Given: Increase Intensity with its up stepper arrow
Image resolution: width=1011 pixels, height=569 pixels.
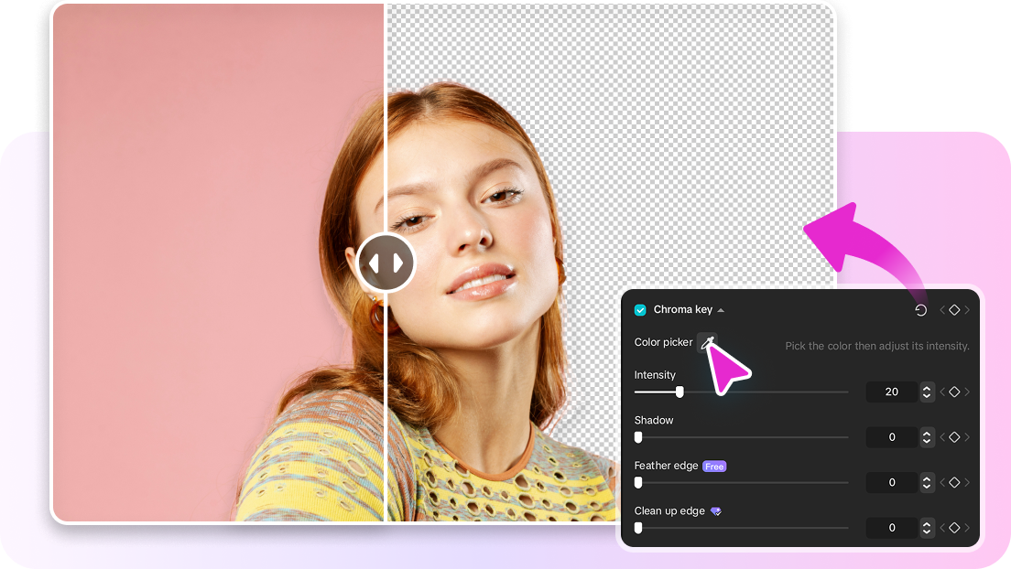Looking at the screenshot, I should click(927, 388).
